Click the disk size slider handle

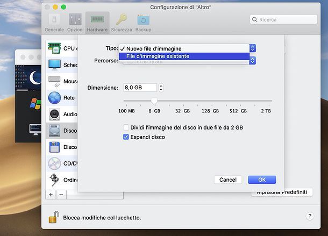[154, 101]
